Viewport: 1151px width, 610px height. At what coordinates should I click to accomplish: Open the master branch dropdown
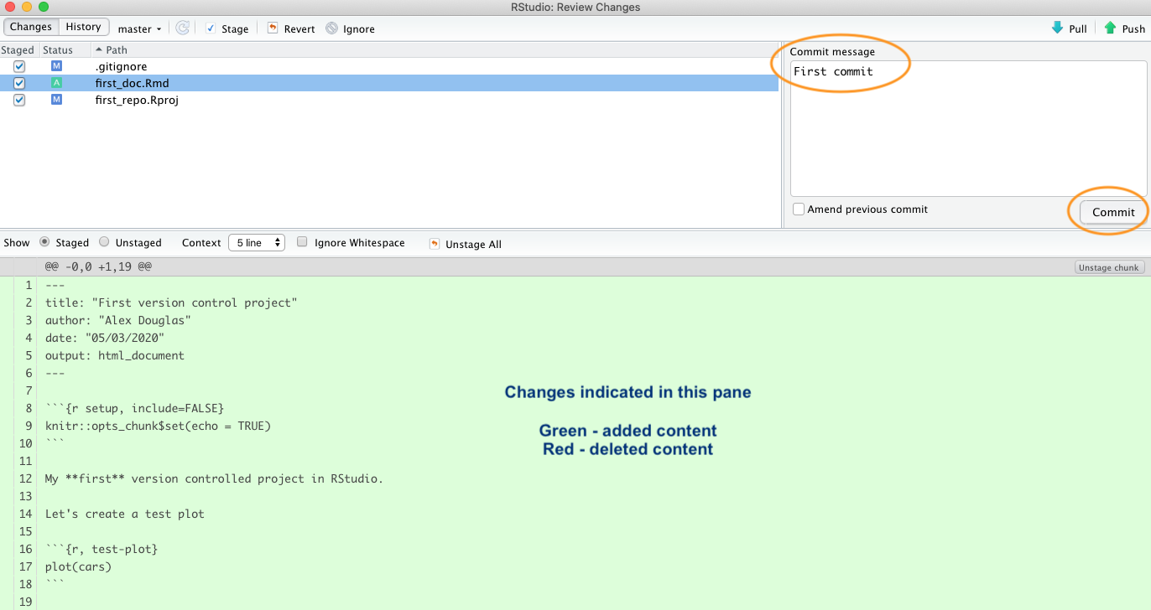pos(139,28)
